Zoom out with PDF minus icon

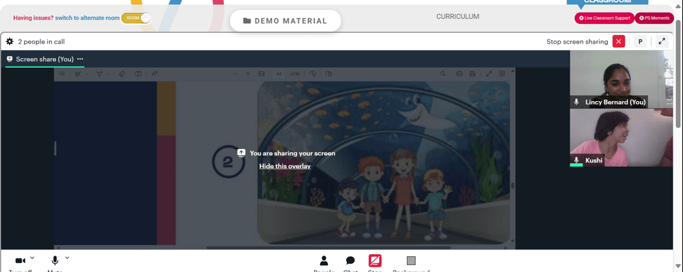click(x=235, y=74)
